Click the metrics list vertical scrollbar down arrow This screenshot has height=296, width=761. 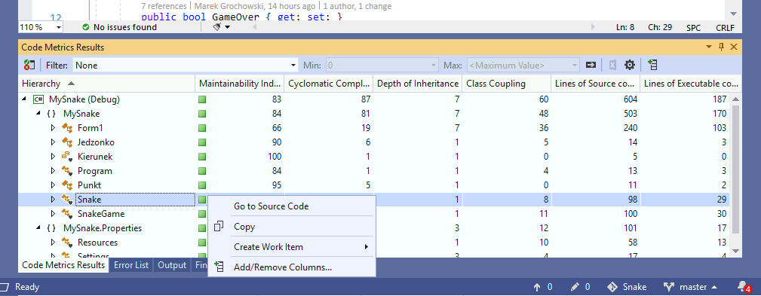click(x=735, y=251)
